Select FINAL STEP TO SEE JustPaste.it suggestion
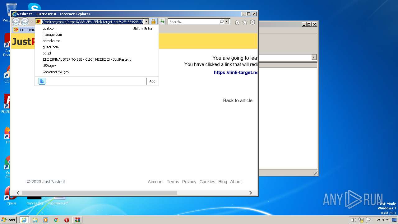The image size is (398, 224). tap(97, 59)
